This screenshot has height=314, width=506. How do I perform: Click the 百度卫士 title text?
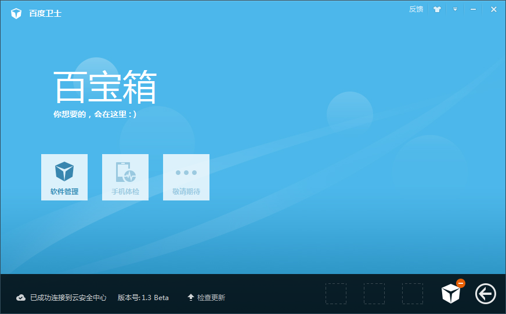(45, 13)
